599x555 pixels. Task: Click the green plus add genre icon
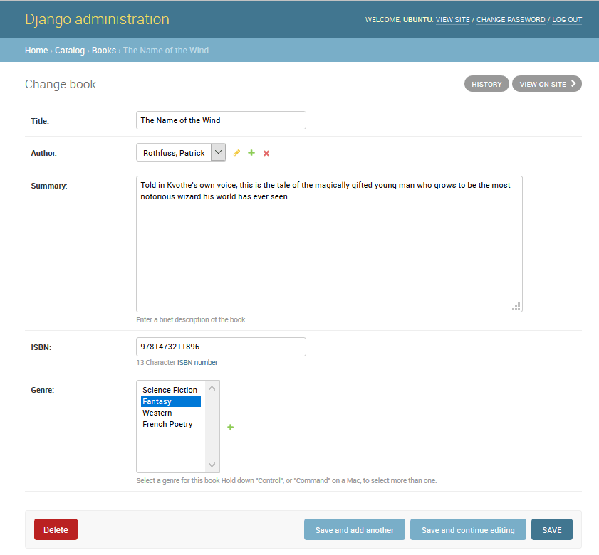[x=230, y=427]
